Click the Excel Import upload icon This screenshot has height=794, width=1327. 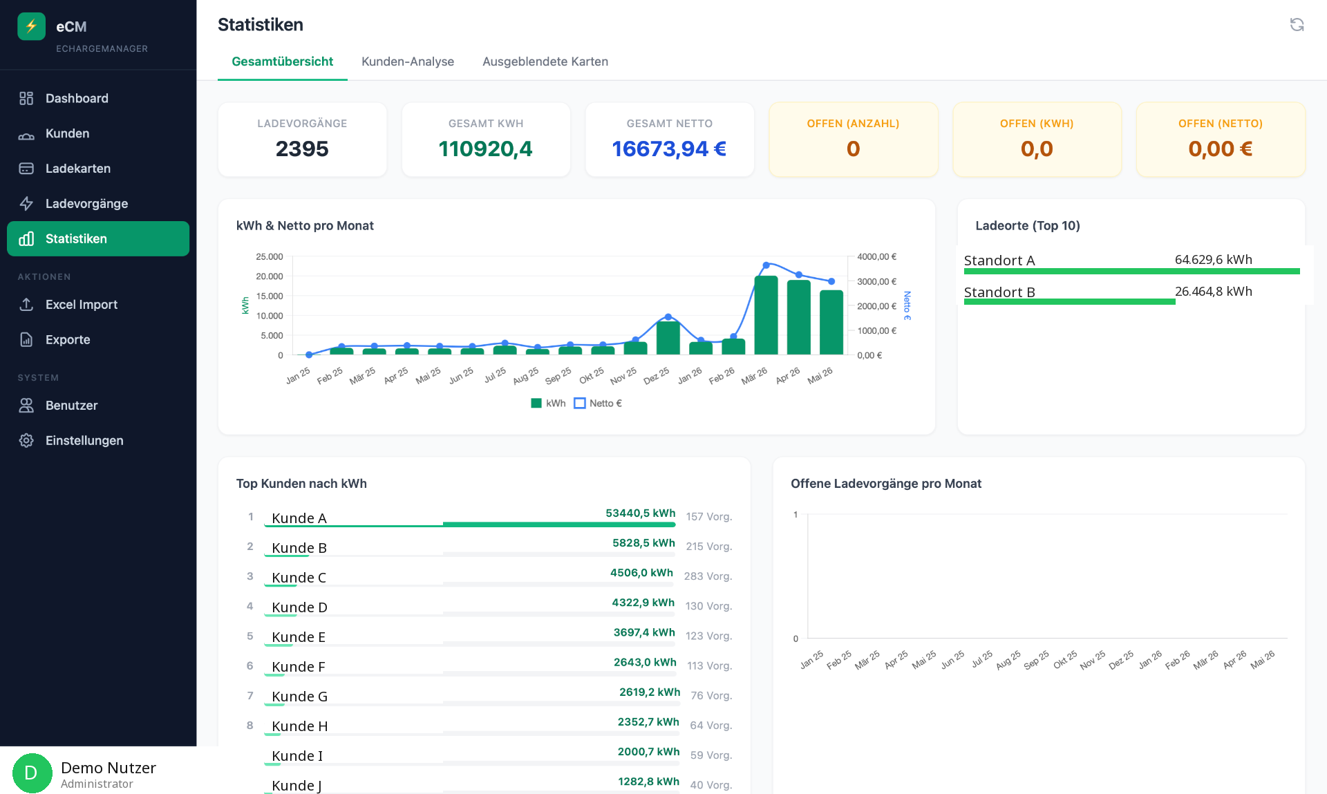tap(26, 305)
